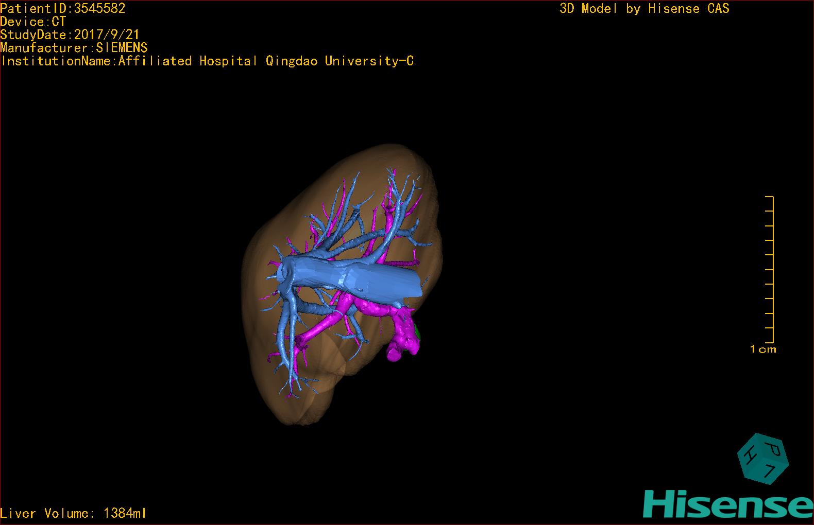Screen dimensions: 814x525
Task: Click the StudyDate 2017/9/21 text
Action: [70, 34]
